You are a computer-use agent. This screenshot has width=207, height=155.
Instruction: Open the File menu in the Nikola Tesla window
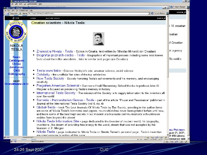(5, 11)
